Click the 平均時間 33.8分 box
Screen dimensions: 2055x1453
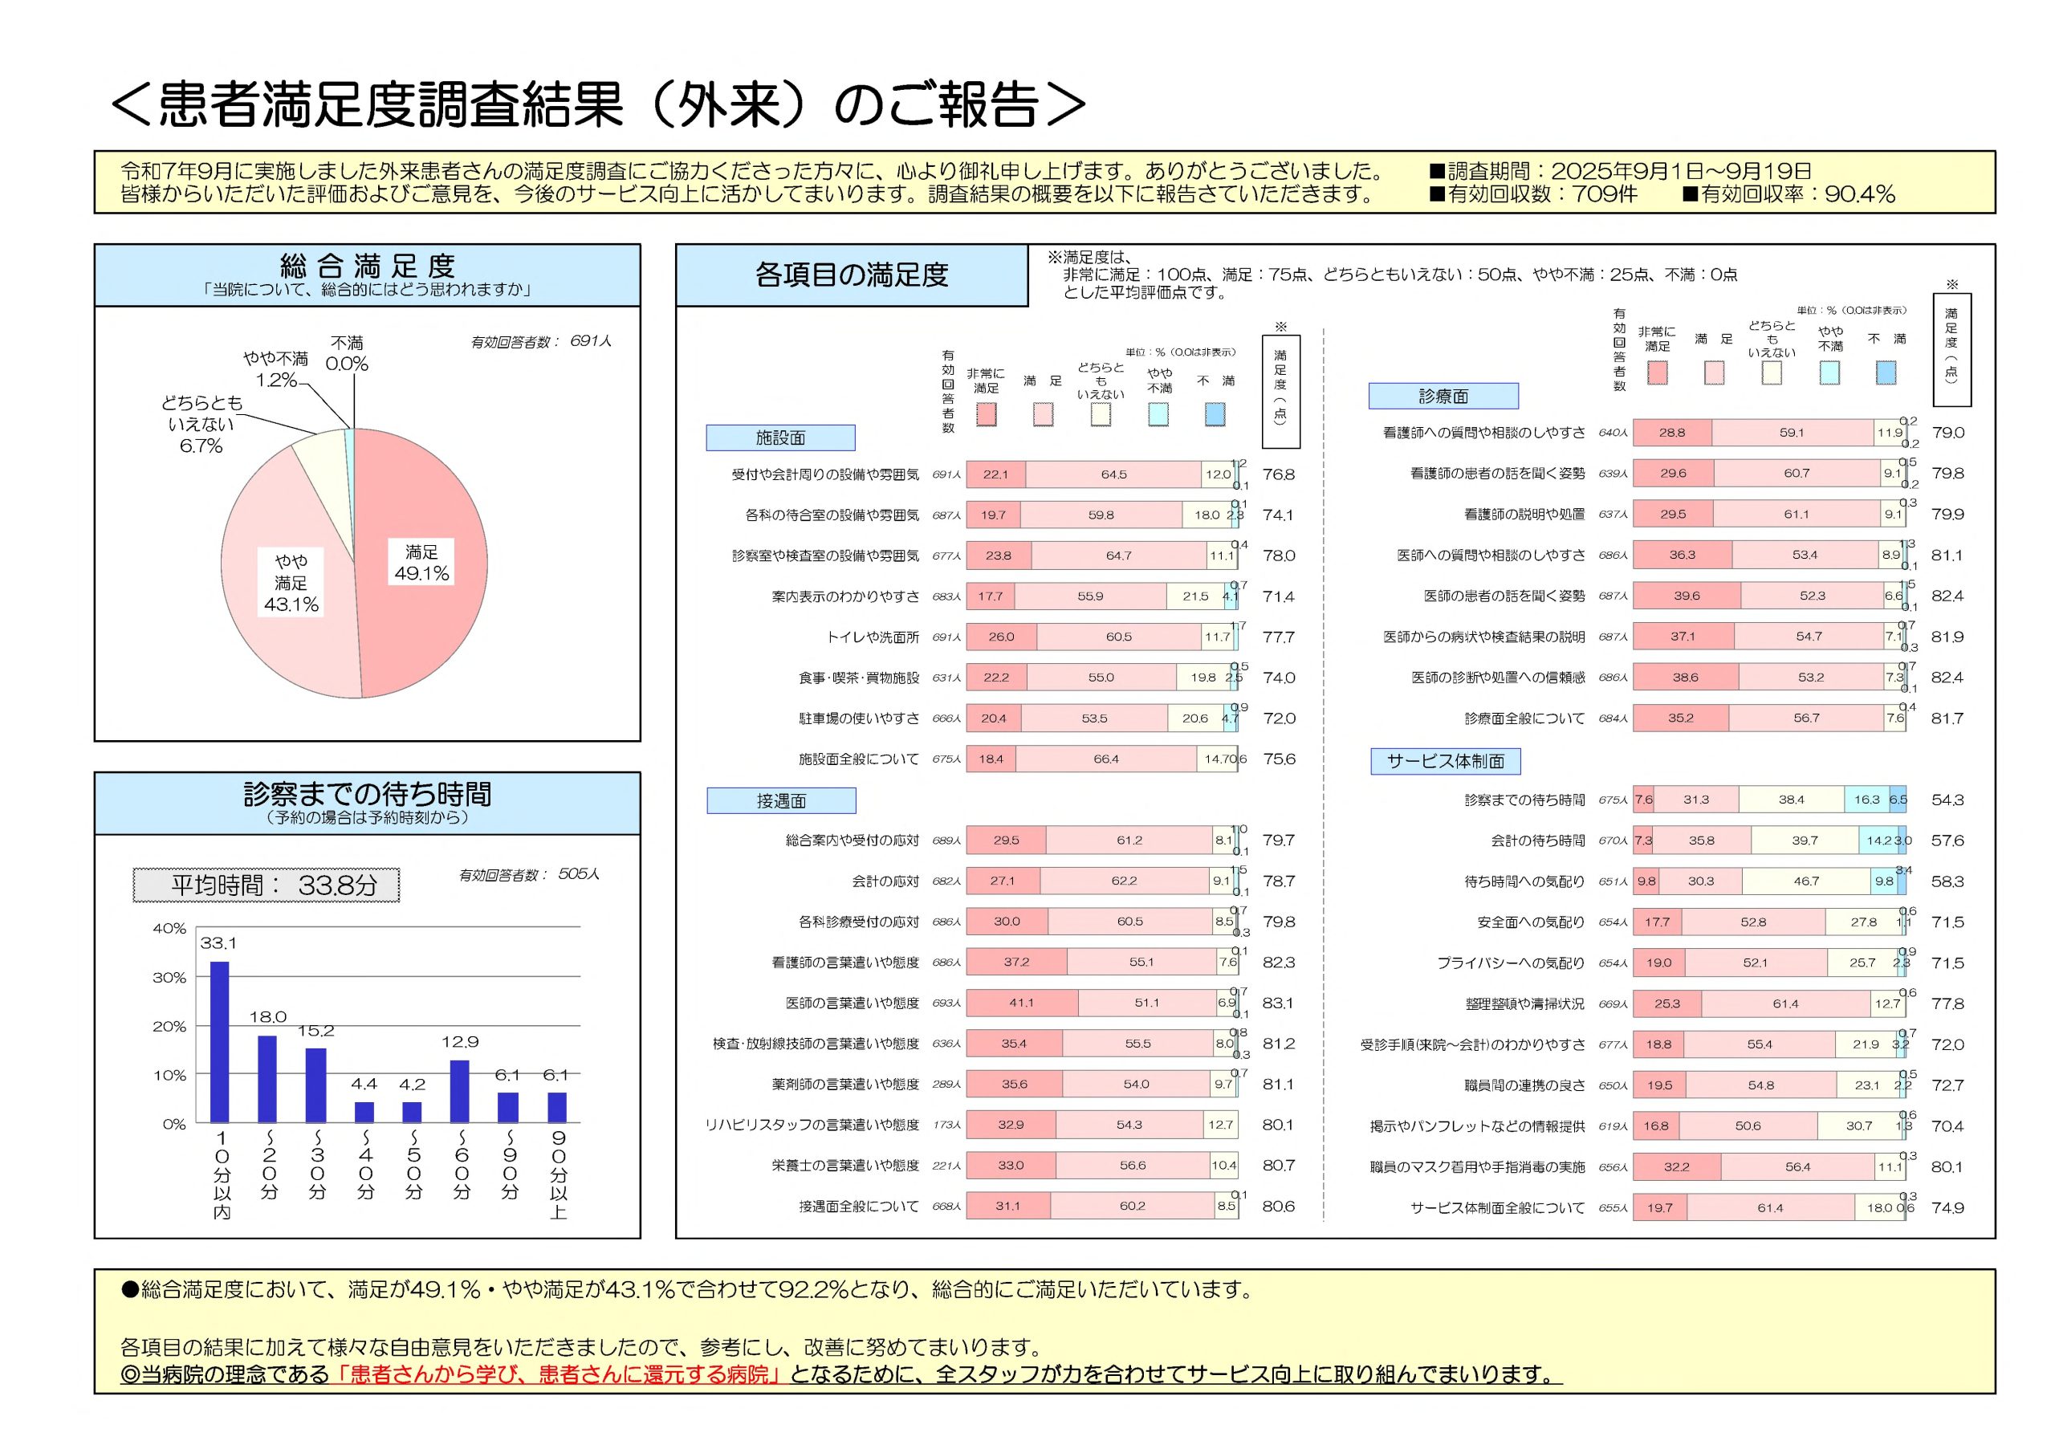pyautogui.click(x=267, y=885)
